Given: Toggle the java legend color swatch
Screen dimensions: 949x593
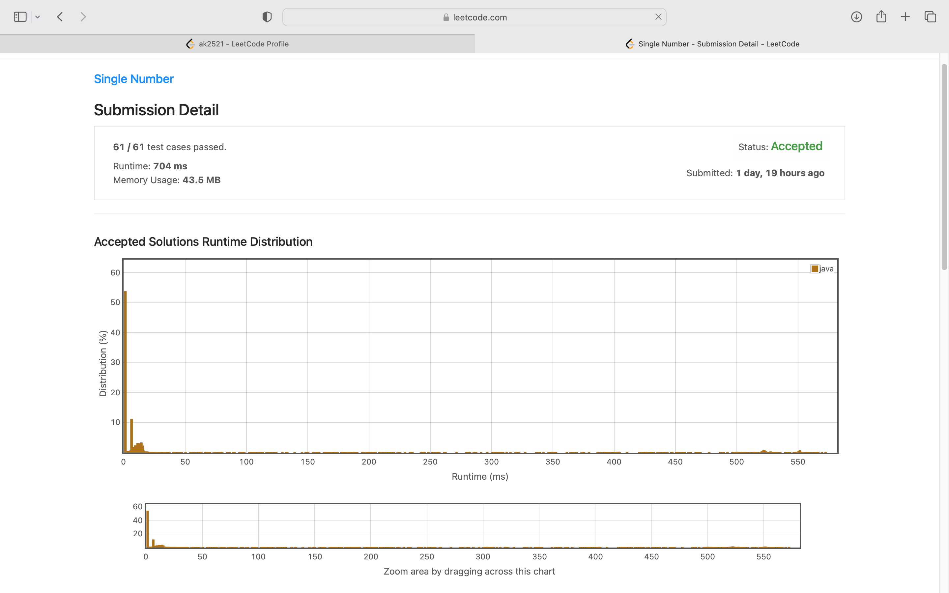Looking at the screenshot, I should [815, 268].
